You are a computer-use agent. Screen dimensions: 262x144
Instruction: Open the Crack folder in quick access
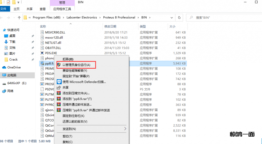pyautogui.click(x=13, y=59)
